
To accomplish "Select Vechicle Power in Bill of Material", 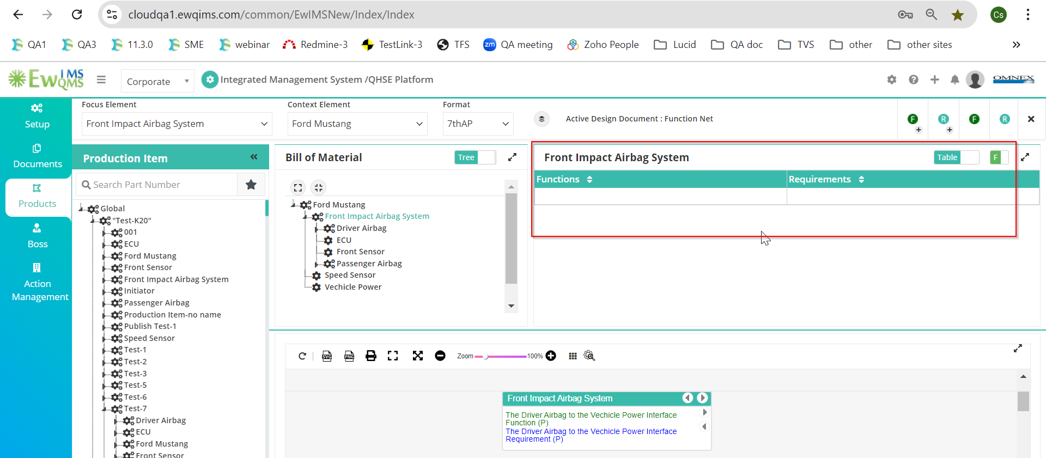I will (x=353, y=287).
